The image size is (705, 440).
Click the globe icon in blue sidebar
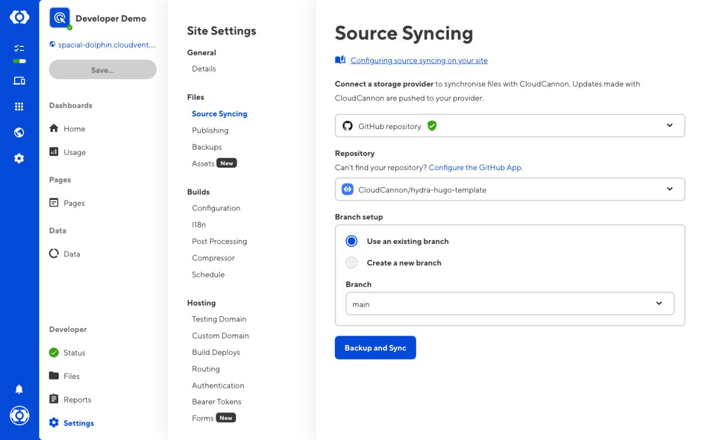tap(19, 133)
